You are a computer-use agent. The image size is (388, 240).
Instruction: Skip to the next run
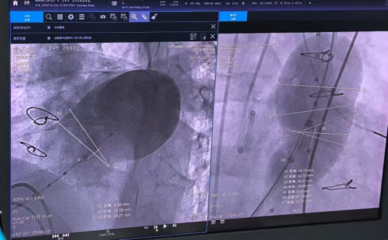pyautogui.click(x=66, y=235)
